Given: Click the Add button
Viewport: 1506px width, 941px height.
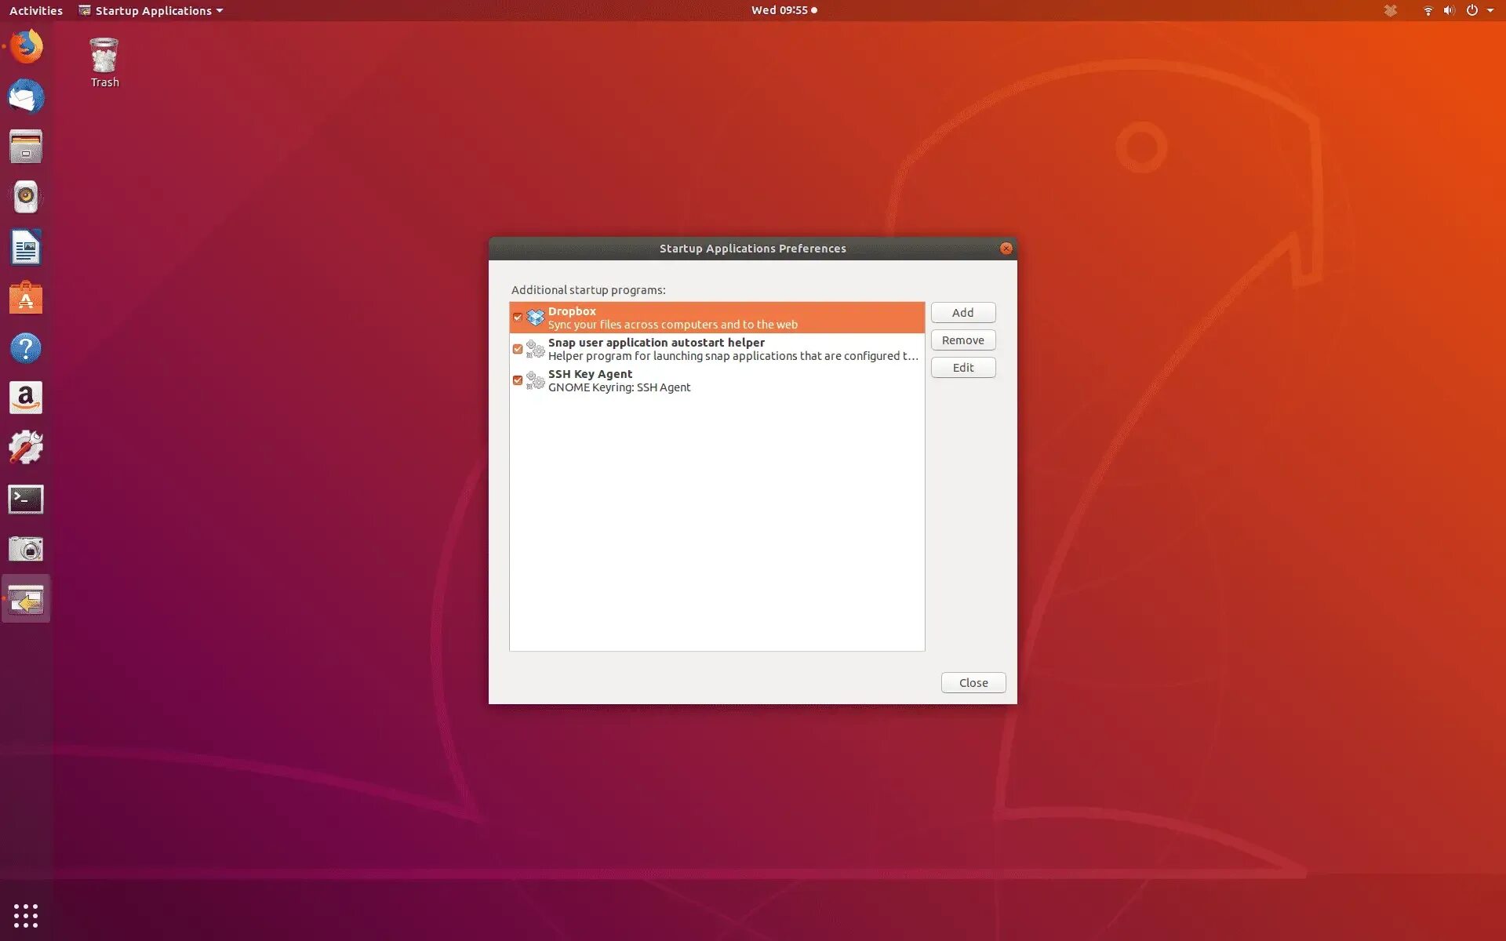Looking at the screenshot, I should pos(962,312).
